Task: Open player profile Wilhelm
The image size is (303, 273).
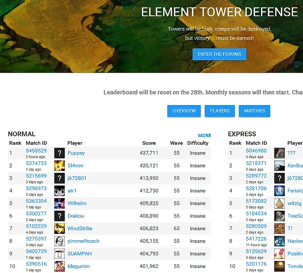Action: pos(77,203)
